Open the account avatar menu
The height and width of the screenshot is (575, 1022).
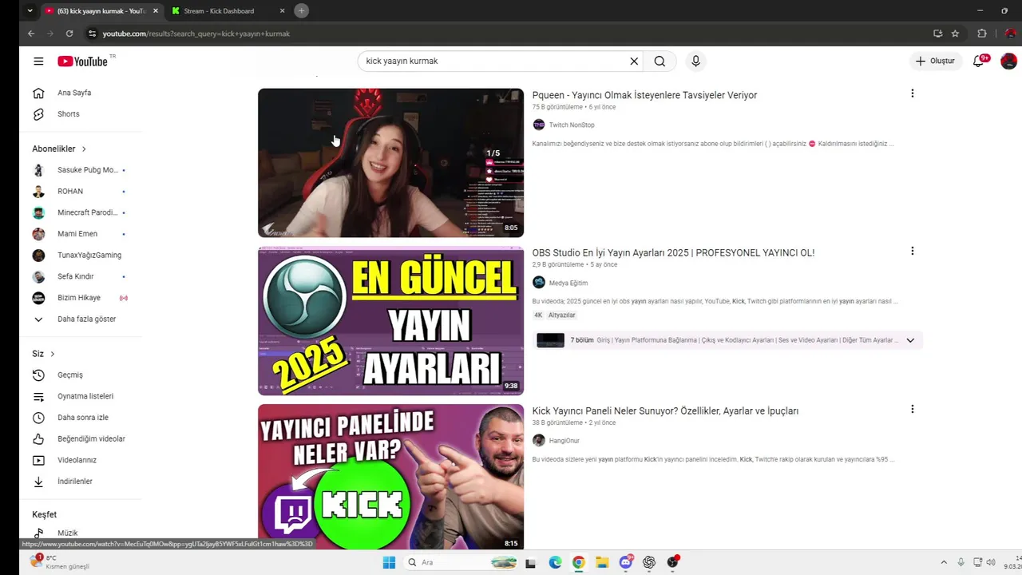[1008, 61]
